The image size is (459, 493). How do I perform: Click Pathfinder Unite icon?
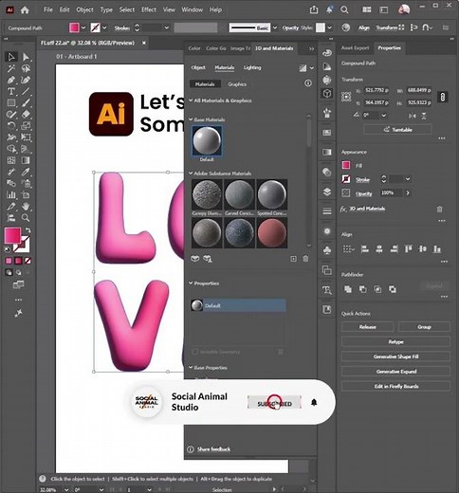(x=348, y=289)
